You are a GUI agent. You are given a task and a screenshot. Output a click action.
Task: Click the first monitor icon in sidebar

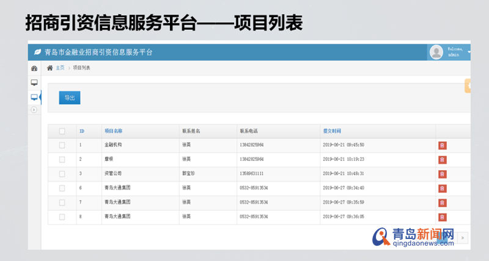(x=34, y=82)
